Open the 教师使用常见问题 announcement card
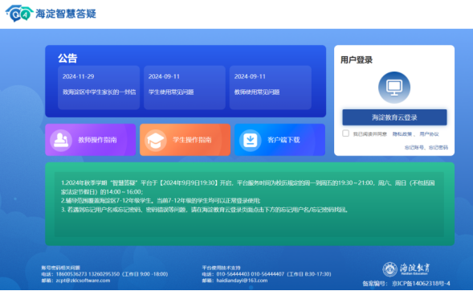This screenshot has height=291, width=473. pyautogui.click(x=271, y=88)
